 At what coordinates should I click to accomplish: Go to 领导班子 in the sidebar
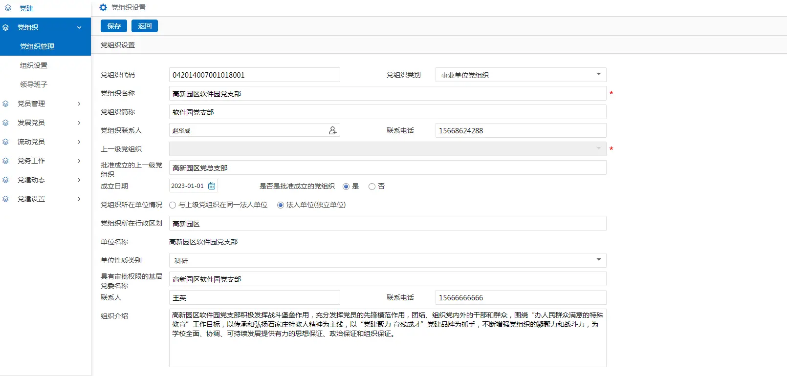pyautogui.click(x=34, y=84)
